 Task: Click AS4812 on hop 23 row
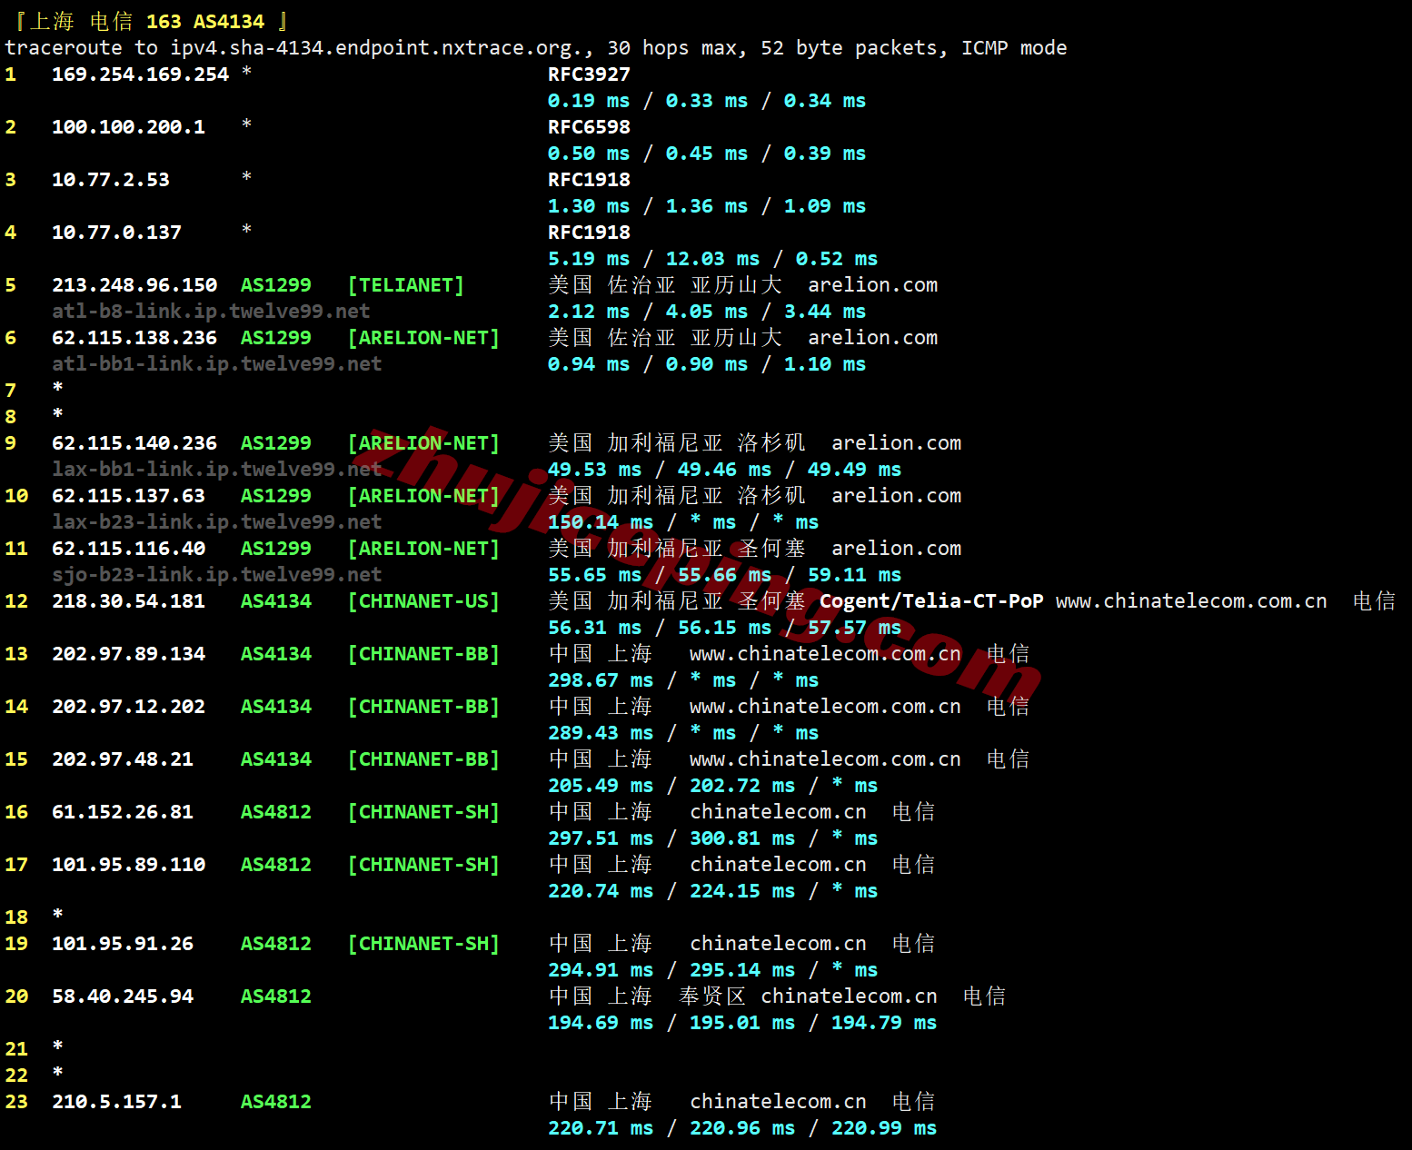pyautogui.click(x=275, y=1102)
